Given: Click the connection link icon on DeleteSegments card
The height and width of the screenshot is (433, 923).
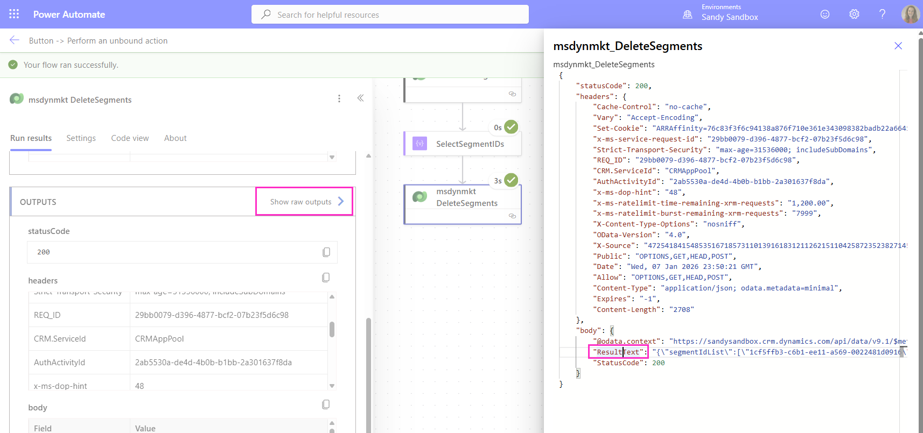Looking at the screenshot, I should tap(512, 216).
